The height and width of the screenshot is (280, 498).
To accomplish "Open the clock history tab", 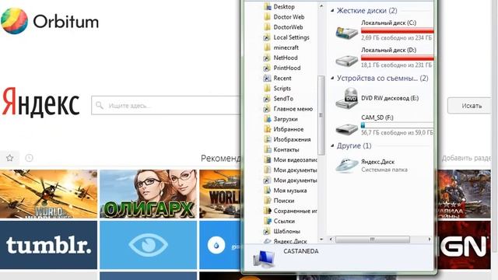I will 29,158.
